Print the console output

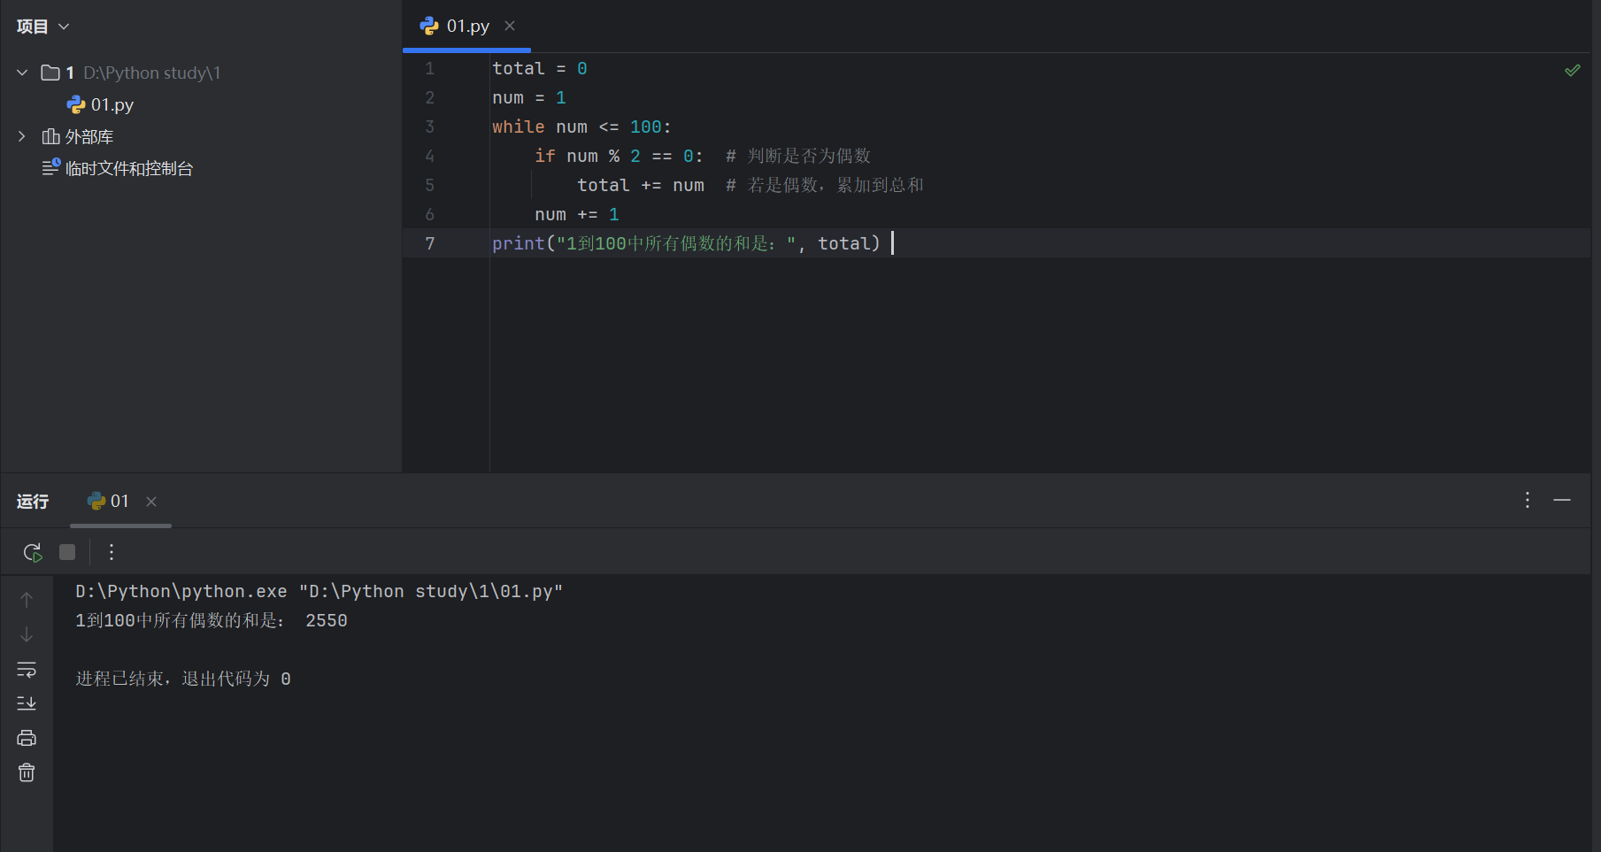click(x=27, y=737)
